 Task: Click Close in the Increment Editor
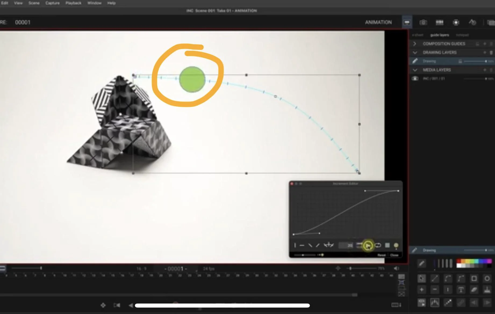click(394, 255)
